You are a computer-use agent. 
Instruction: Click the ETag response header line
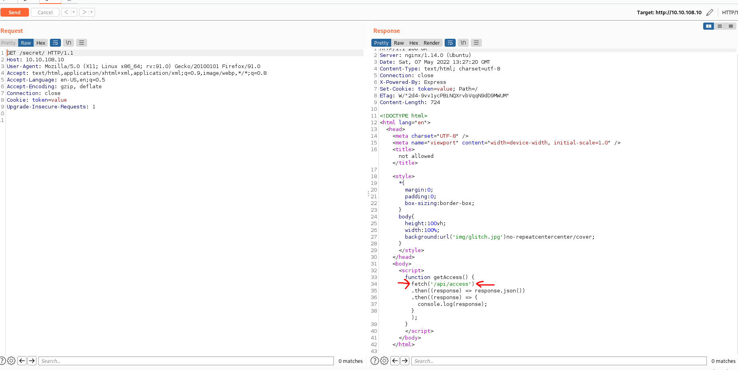tap(444, 96)
